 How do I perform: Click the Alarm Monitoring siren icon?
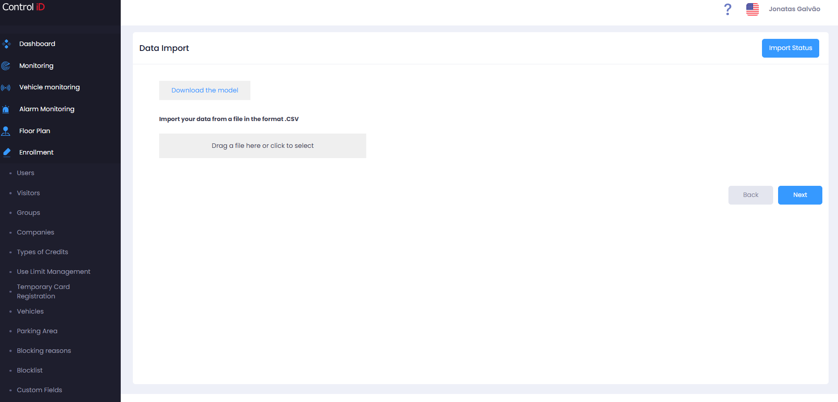pyautogui.click(x=6, y=109)
